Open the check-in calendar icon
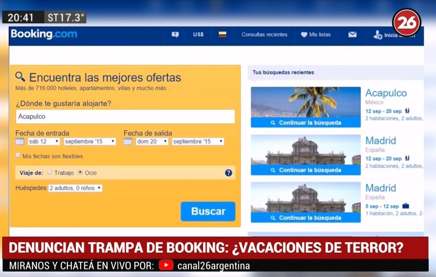The image size is (436, 277). [x=20, y=141]
